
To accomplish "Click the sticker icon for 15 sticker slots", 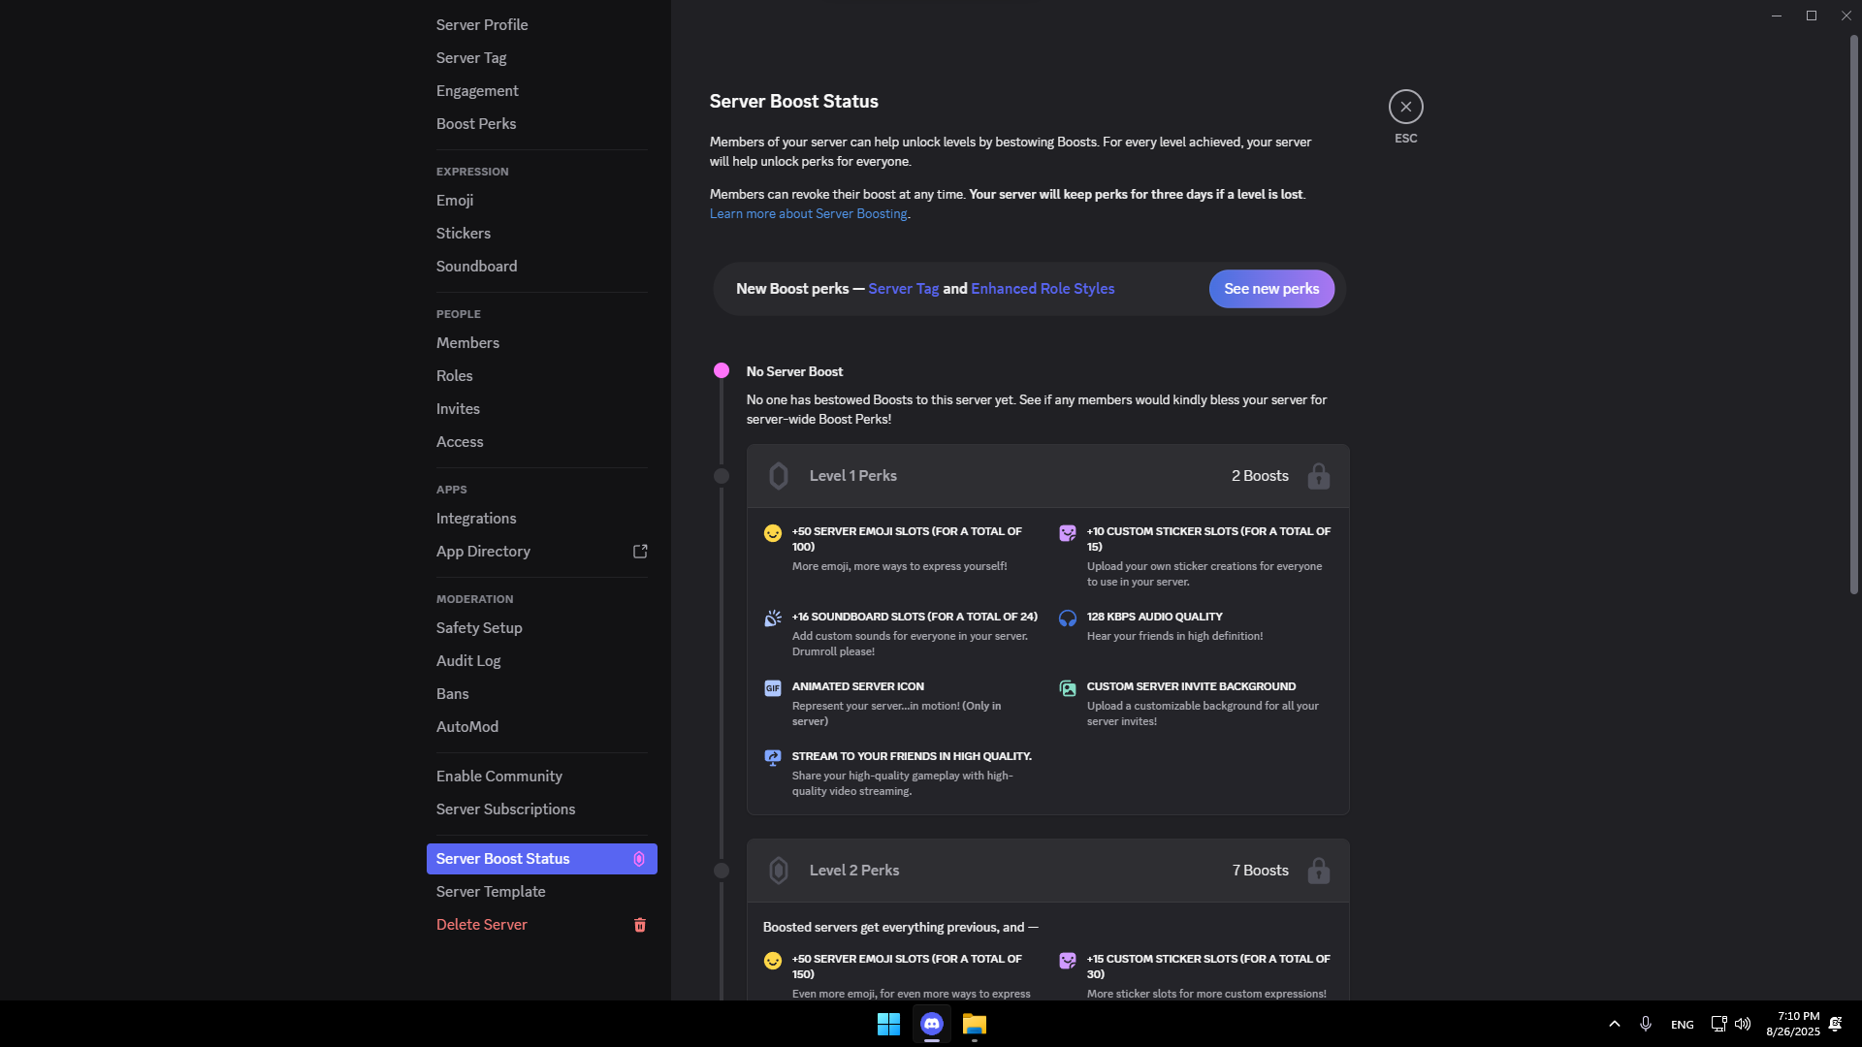I will [x=1068, y=533].
